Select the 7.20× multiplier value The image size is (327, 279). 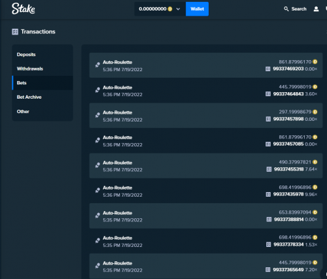(311, 270)
